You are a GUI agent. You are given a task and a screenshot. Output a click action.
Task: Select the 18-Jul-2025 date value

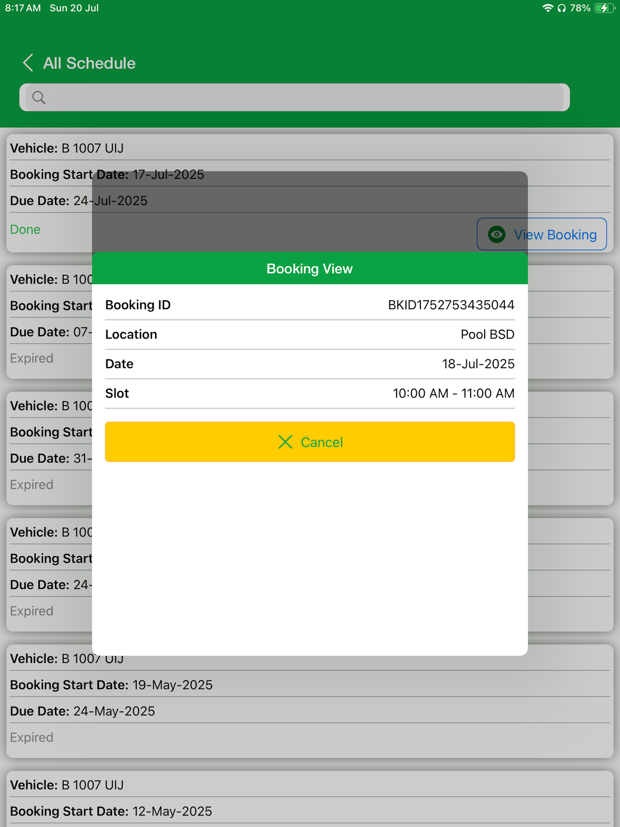478,364
